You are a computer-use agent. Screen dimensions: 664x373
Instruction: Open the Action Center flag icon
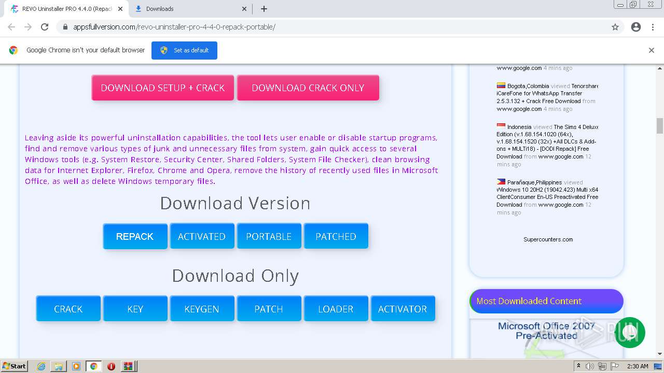click(615, 366)
